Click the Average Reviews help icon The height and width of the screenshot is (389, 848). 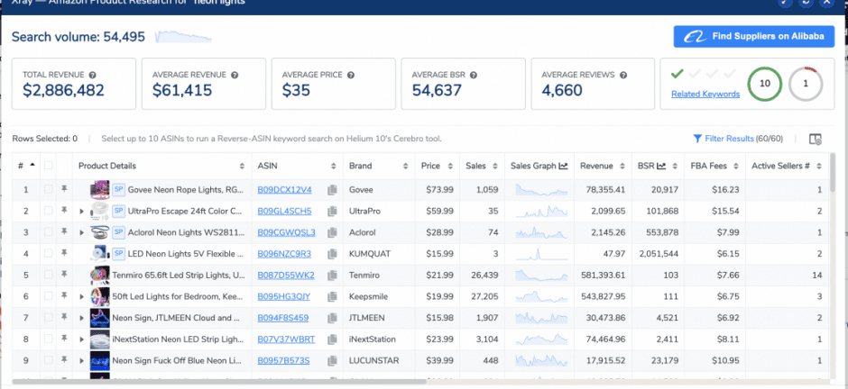click(623, 75)
